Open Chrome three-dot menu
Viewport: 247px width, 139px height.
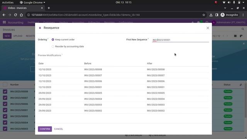(243, 15)
